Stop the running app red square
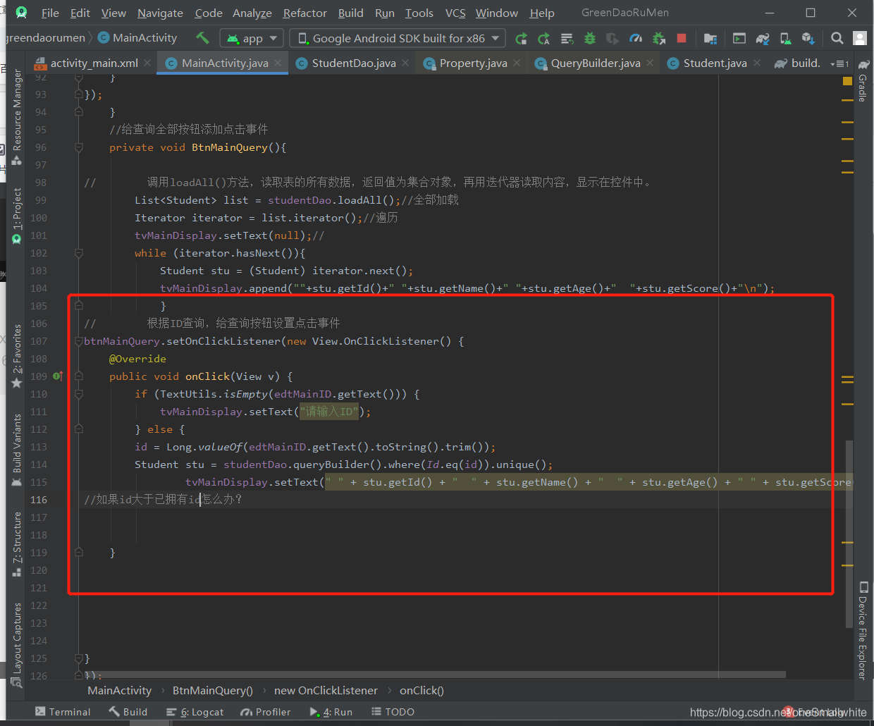The height and width of the screenshot is (726, 874). [682, 38]
